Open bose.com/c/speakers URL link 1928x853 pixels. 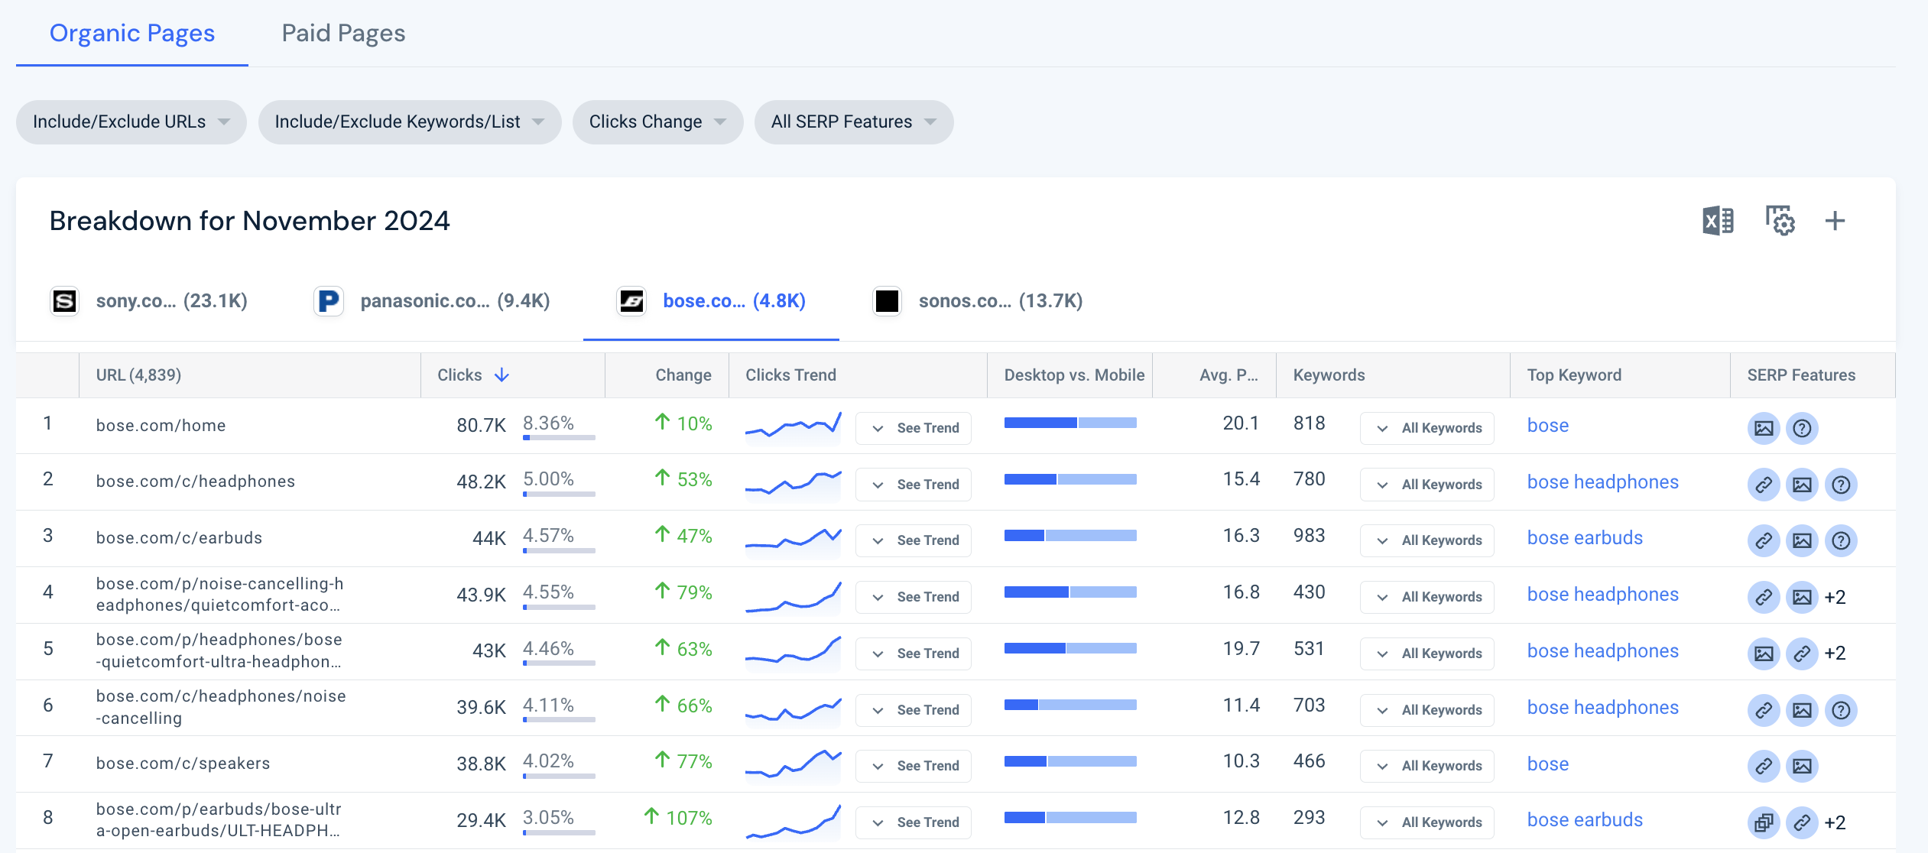pyautogui.click(x=183, y=764)
